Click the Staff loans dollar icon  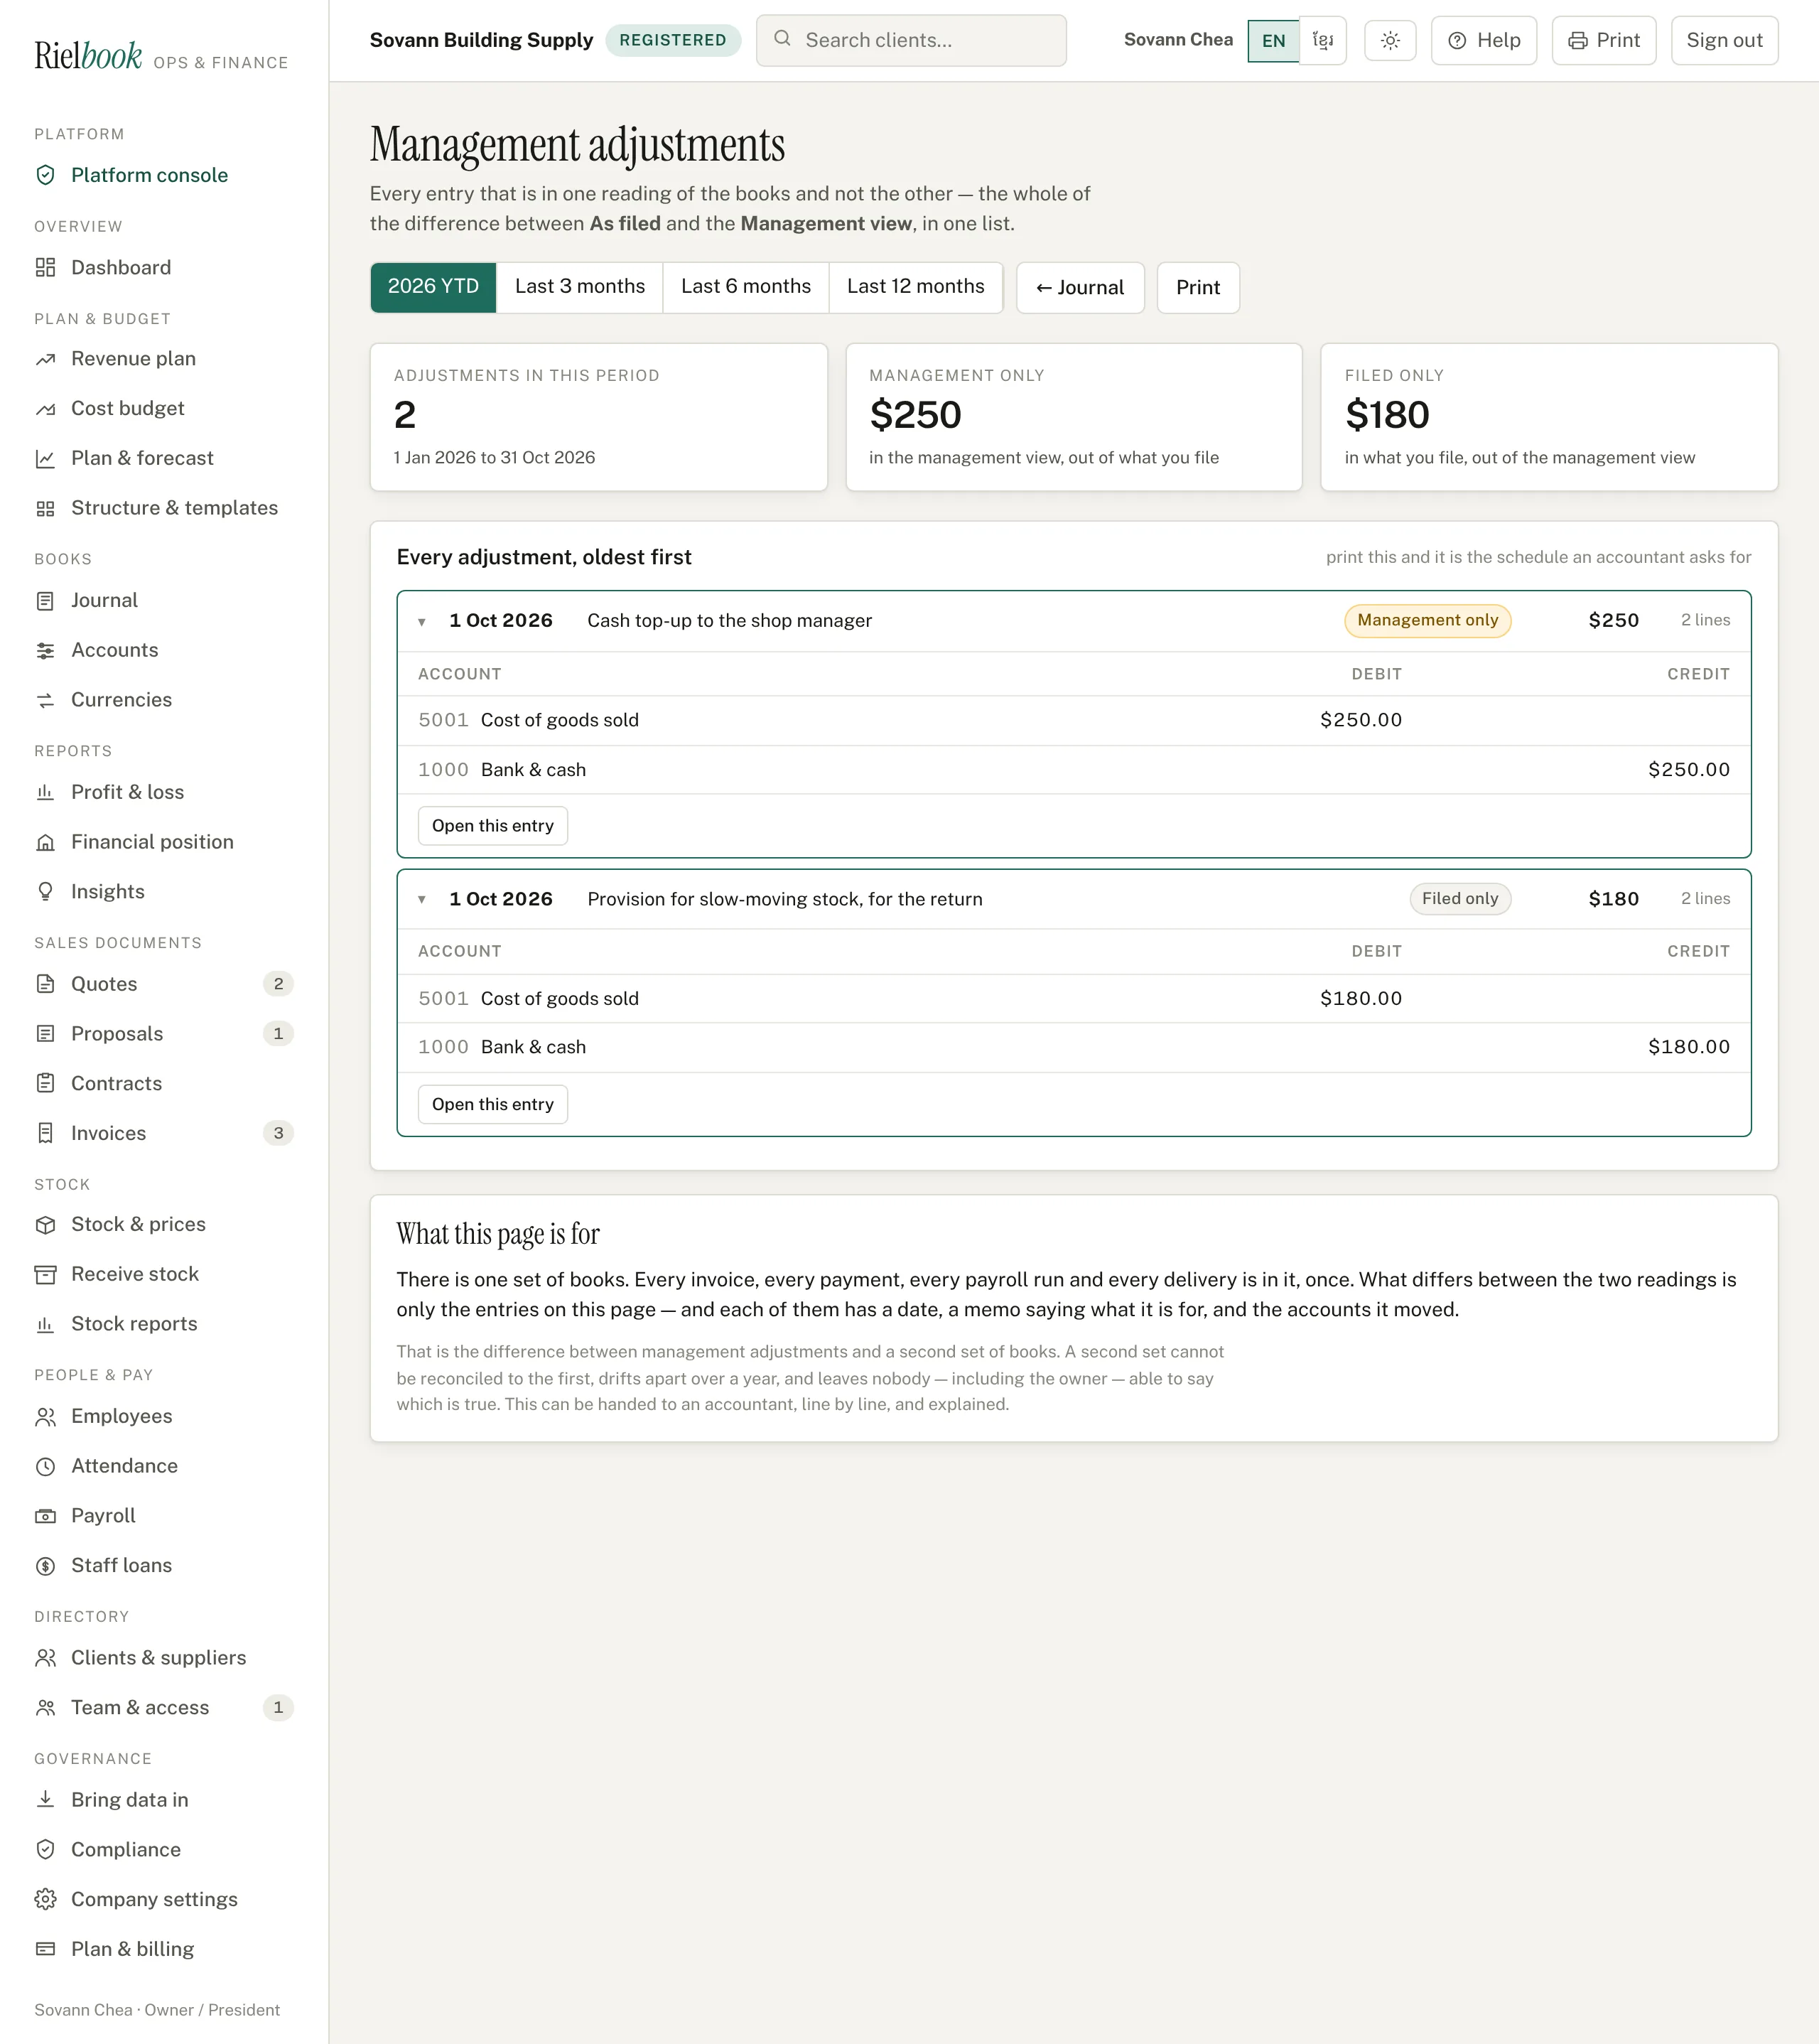45,1566
